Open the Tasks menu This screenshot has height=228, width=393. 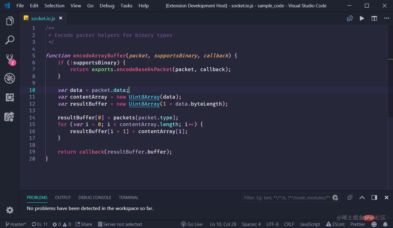(x=127, y=5)
